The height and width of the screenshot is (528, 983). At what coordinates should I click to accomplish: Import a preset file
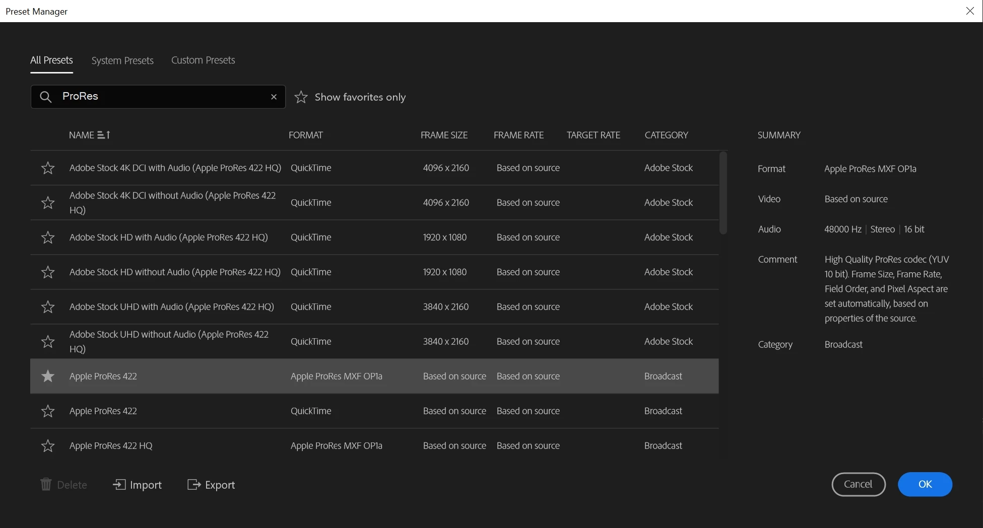pos(138,485)
